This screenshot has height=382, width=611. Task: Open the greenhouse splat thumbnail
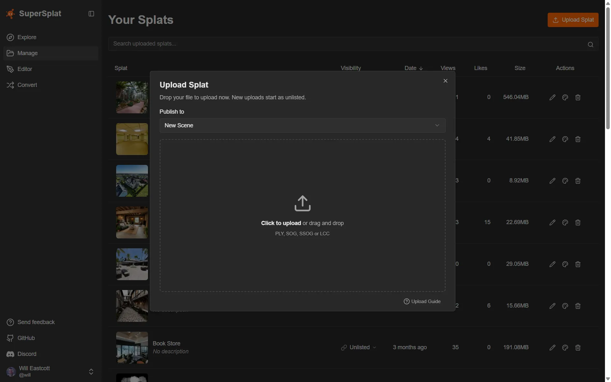[x=132, y=97]
